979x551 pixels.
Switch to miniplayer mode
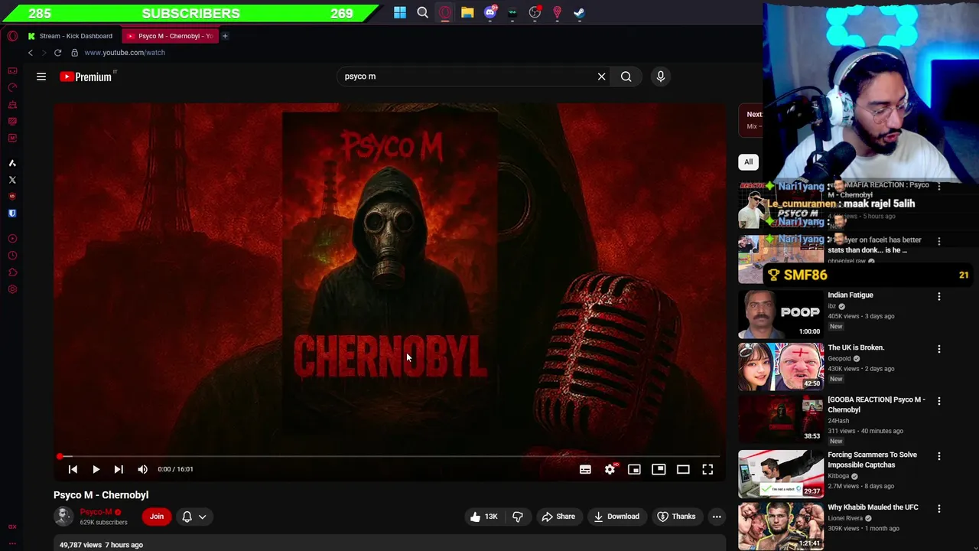(x=634, y=469)
